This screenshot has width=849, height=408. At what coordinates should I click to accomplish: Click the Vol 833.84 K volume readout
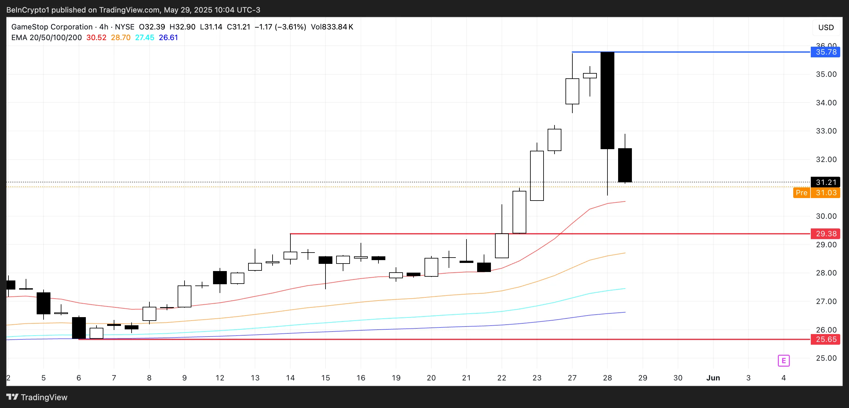coord(332,27)
